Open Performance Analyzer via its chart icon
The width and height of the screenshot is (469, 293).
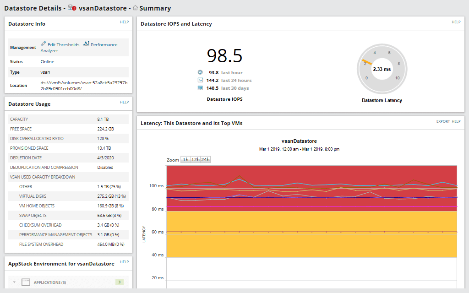pos(85,44)
